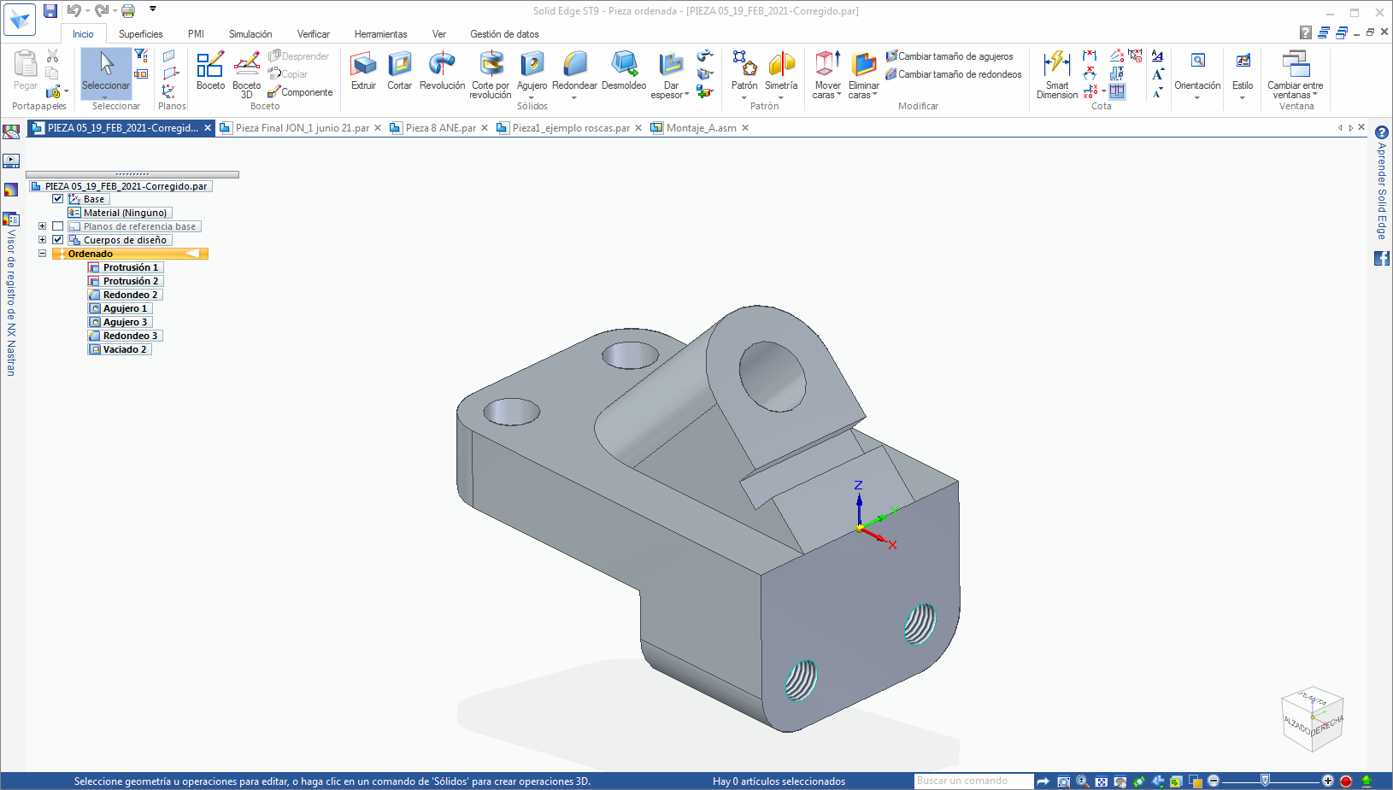Screen dimensions: 1393x790
Task: Select the Extruir tool
Action: click(363, 70)
